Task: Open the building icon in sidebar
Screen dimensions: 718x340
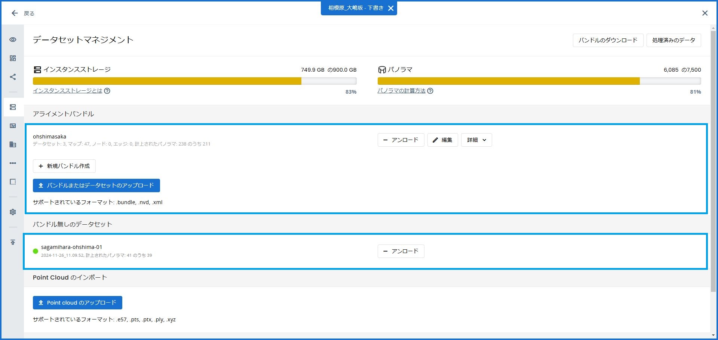Action: (x=13, y=144)
